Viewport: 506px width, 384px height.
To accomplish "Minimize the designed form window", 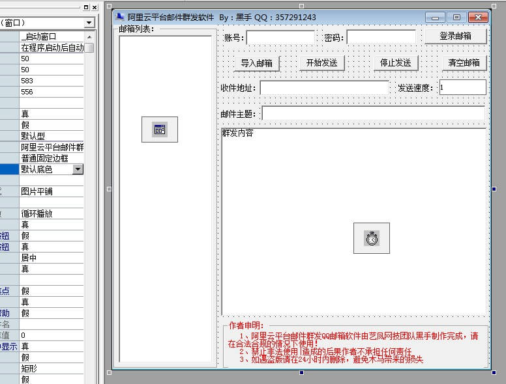I will pos(435,17).
